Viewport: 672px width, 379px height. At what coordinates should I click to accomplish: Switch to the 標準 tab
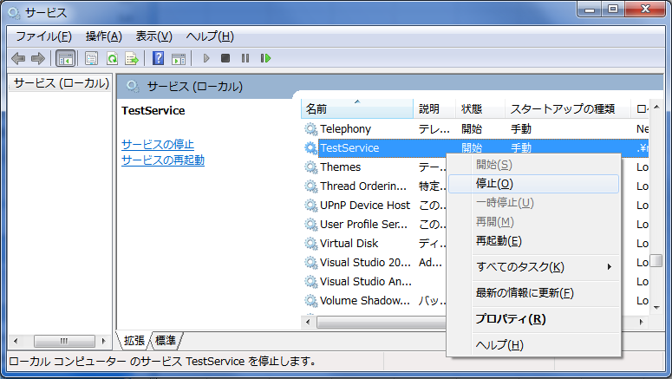[x=166, y=341]
